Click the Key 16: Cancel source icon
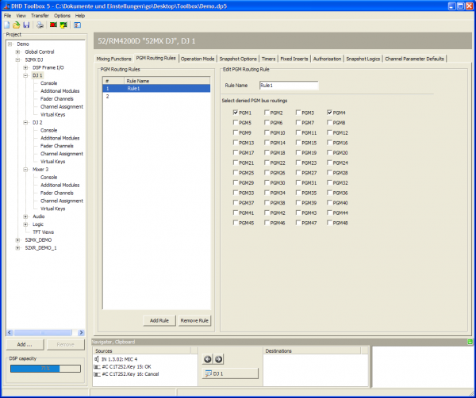Viewport: 476px width, 398px height. pyautogui.click(x=97, y=374)
